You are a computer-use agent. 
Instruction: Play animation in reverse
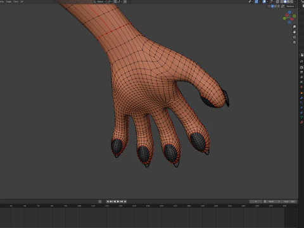(115, 201)
